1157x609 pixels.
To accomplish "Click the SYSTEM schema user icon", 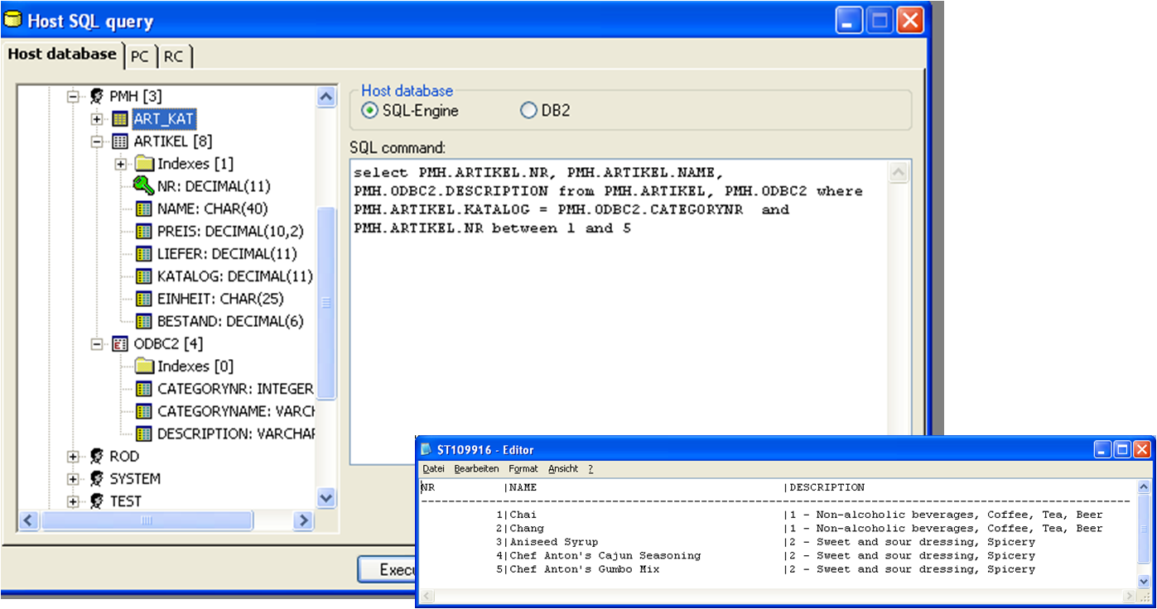I will tap(97, 478).
